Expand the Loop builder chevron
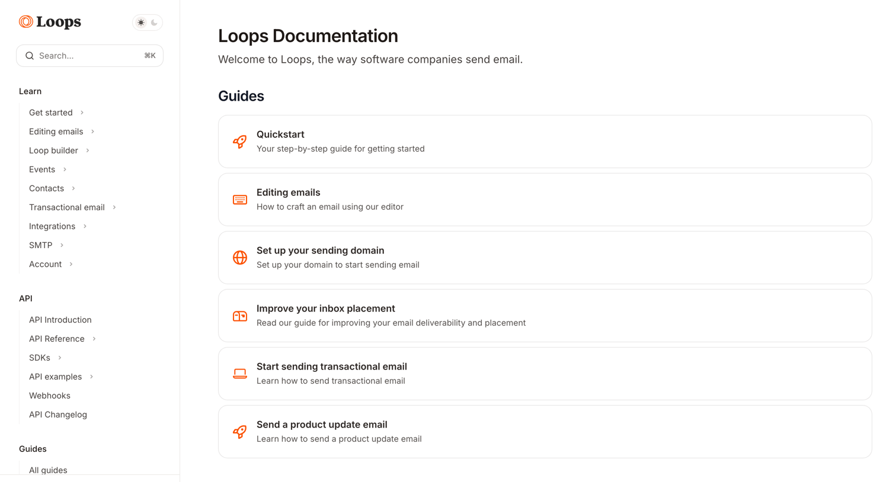 coord(87,150)
